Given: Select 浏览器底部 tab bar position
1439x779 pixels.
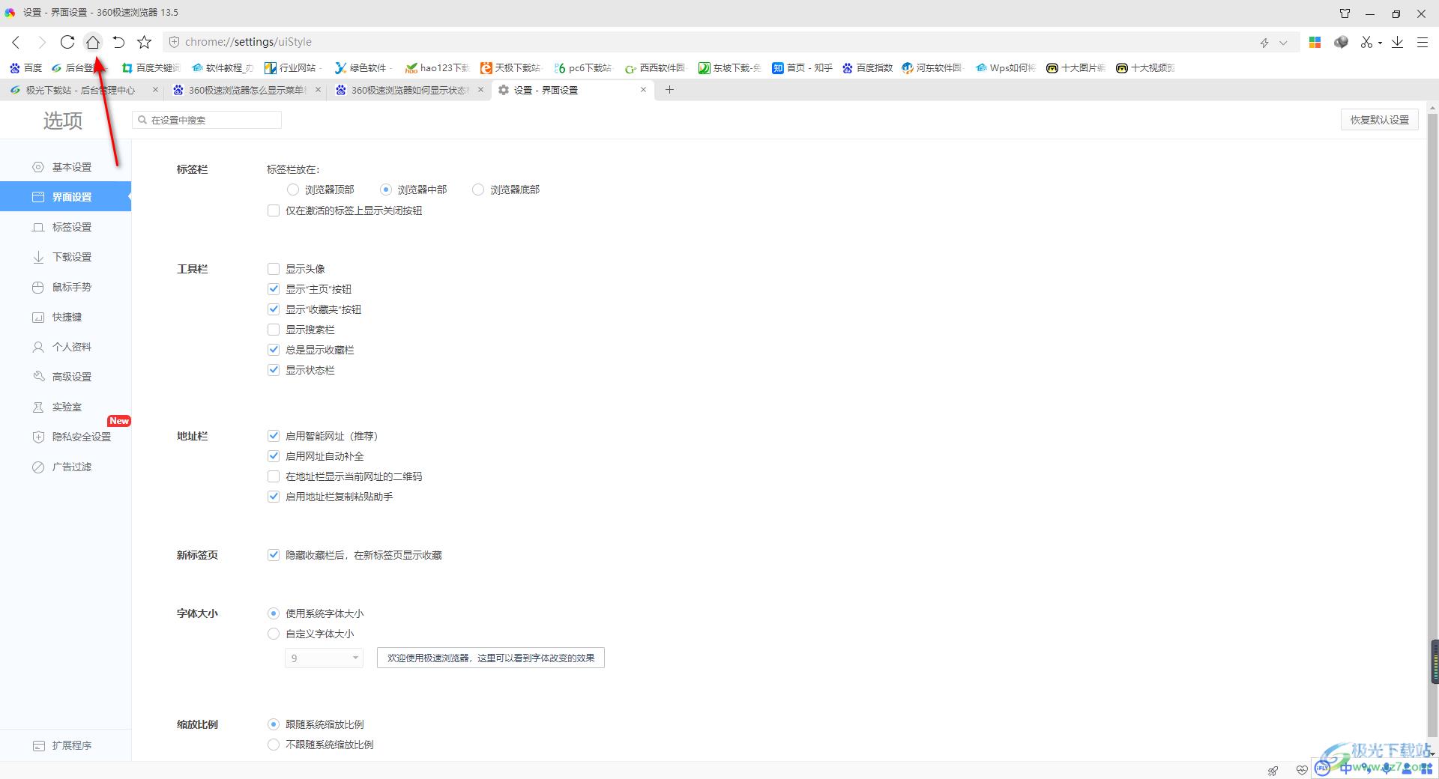Looking at the screenshot, I should tap(478, 190).
